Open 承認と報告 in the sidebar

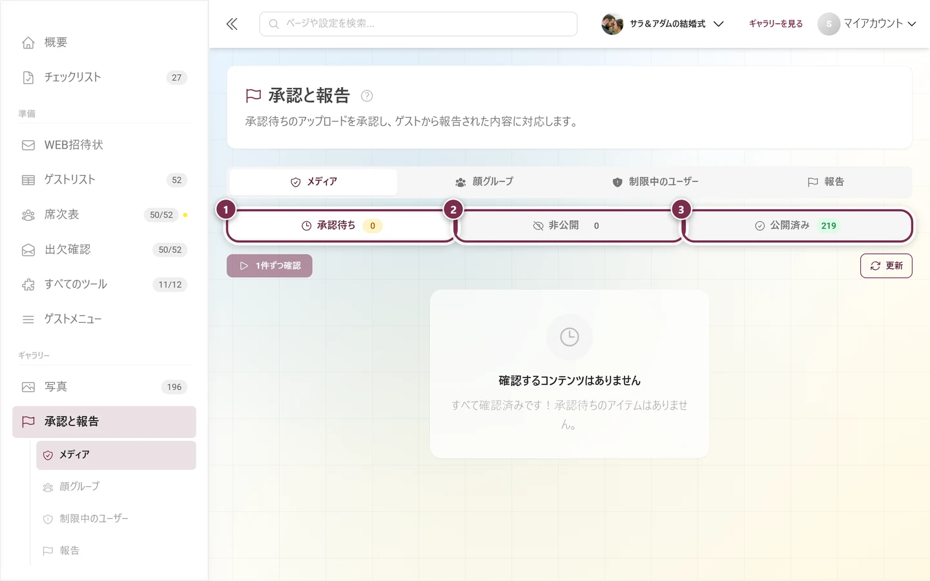104,422
